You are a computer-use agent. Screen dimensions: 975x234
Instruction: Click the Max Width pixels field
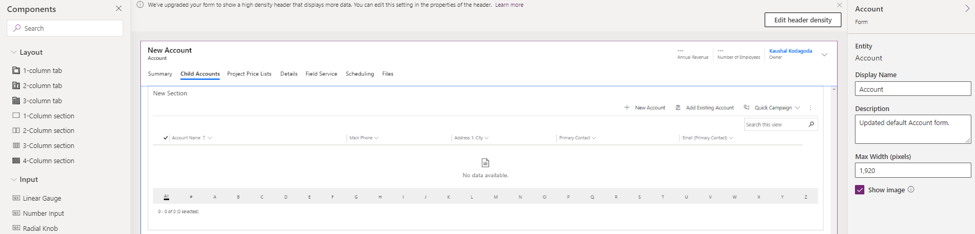tap(912, 170)
